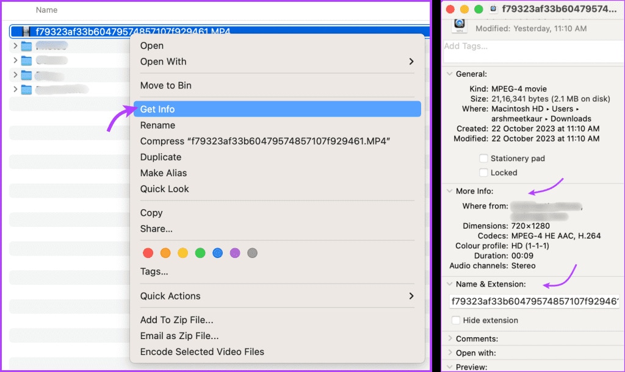The height and width of the screenshot is (372, 625).
Task: Expand the Open with section
Action: point(450,353)
